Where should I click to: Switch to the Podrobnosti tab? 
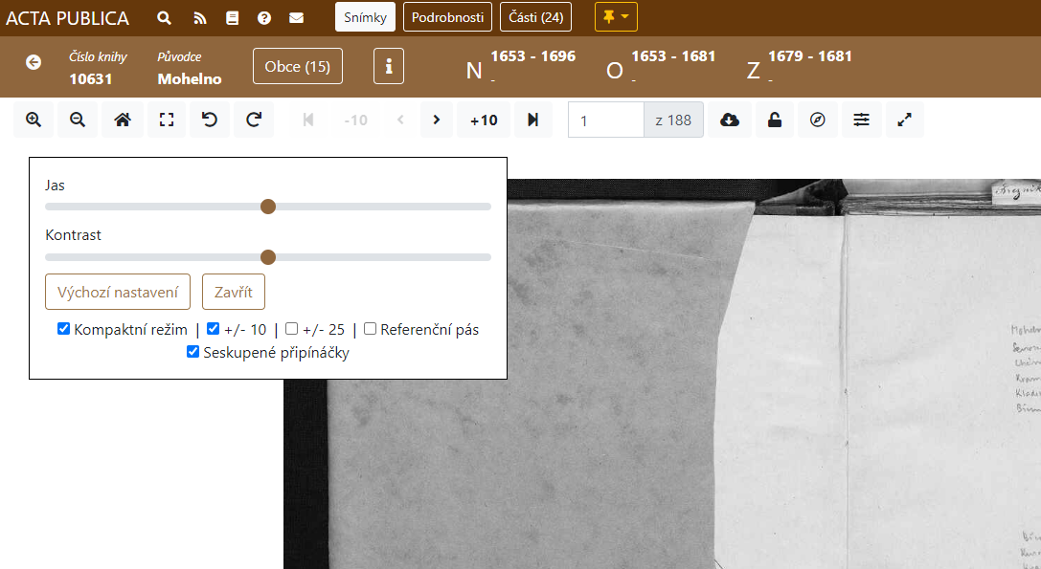click(447, 17)
